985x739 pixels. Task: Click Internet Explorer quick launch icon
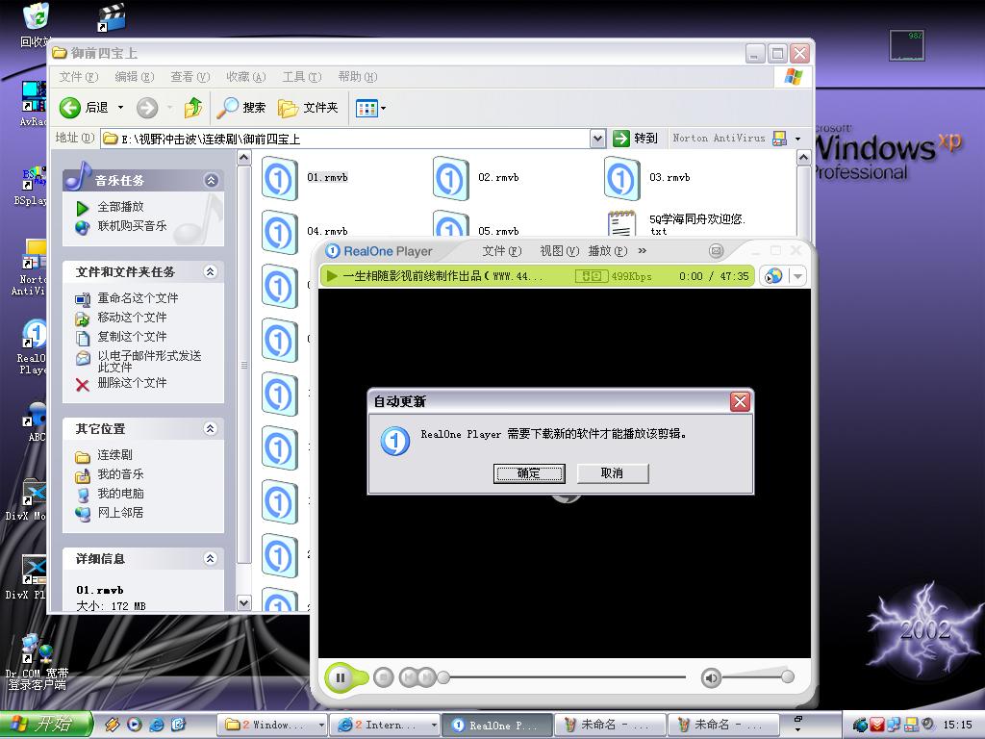click(157, 725)
